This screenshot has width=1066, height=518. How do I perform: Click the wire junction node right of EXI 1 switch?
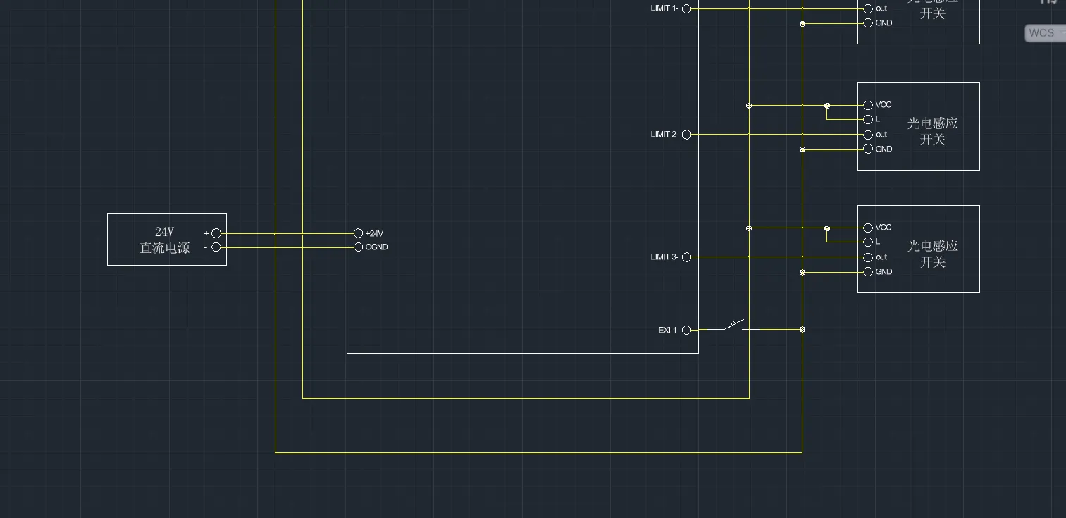pos(802,329)
